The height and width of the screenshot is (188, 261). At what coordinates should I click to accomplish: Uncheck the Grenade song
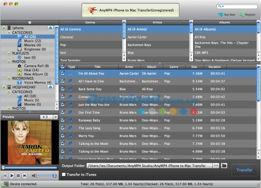coord(63,96)
